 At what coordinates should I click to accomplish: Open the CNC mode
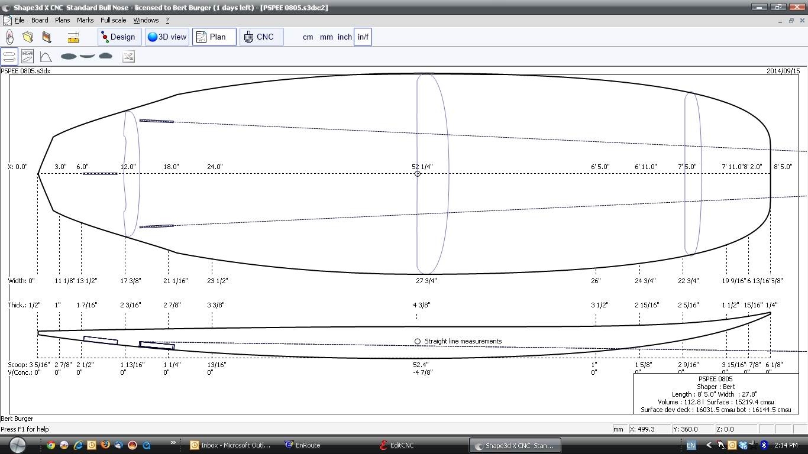(261, 37)
